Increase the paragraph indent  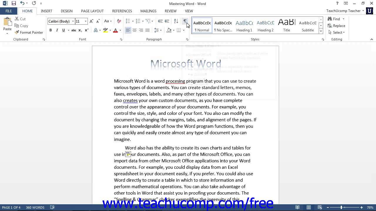(167, 21)
